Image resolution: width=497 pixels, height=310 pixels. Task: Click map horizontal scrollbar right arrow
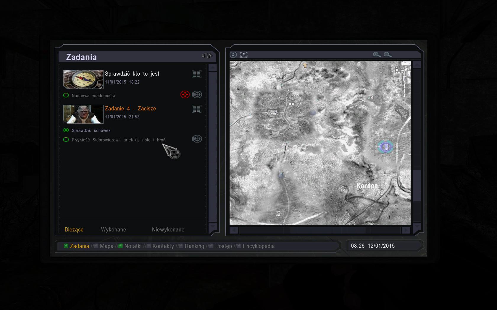click(x=406, y=230)
